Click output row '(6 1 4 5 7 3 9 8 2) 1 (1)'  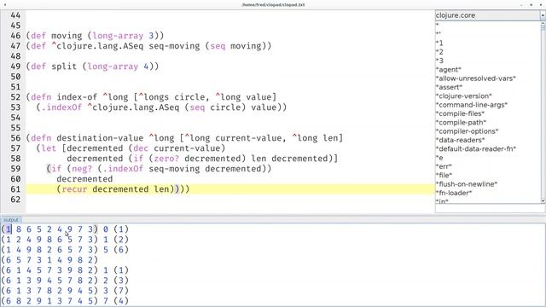coord(65,270)
